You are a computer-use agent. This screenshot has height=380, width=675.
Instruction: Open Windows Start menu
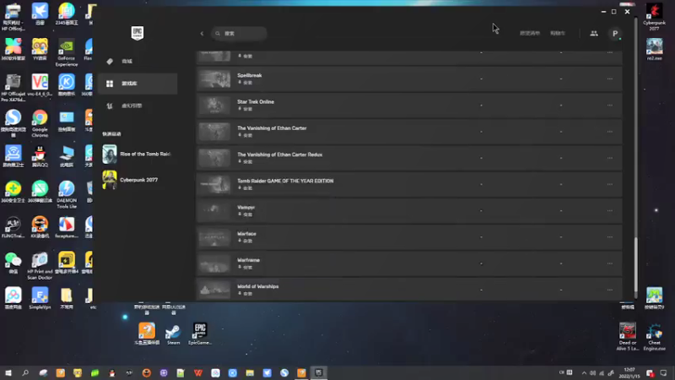[8, 372]
